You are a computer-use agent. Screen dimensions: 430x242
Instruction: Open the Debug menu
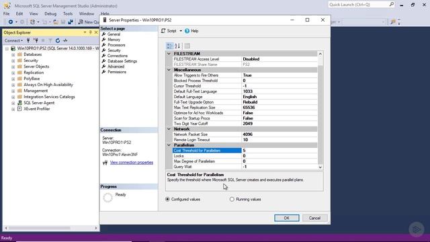click(50, 13)
